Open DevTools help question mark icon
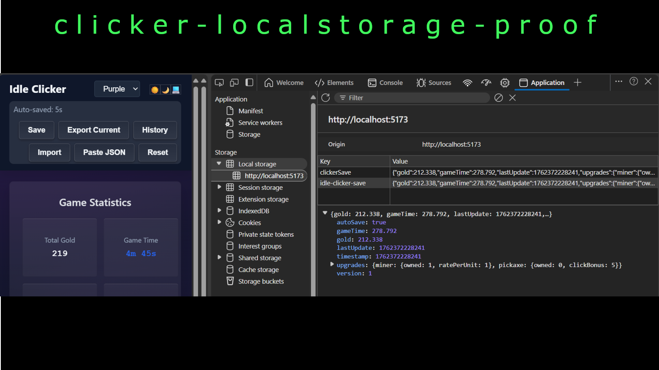Image resolution: width=659 pixels, height=370 pixels. (633, 81)
